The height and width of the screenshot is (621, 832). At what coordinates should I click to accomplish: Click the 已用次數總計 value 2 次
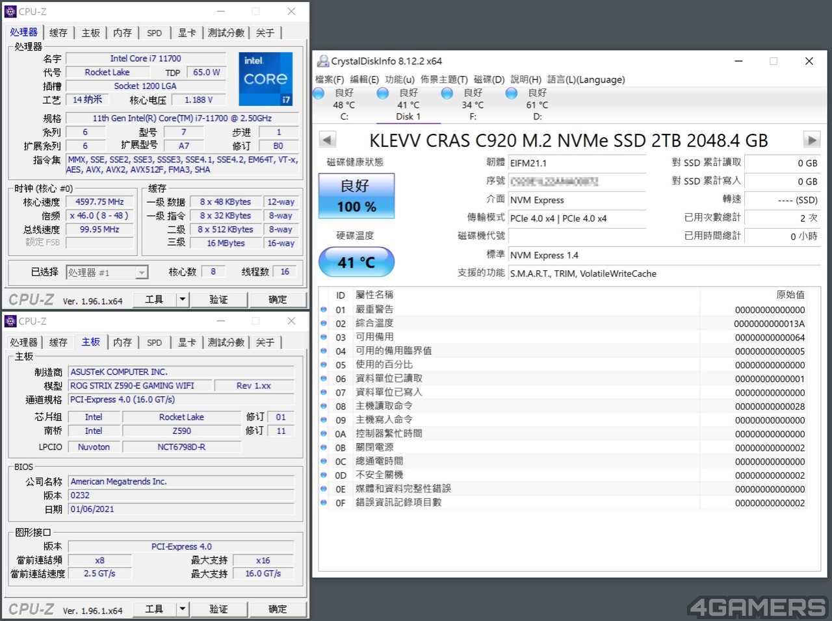[781, 218]
